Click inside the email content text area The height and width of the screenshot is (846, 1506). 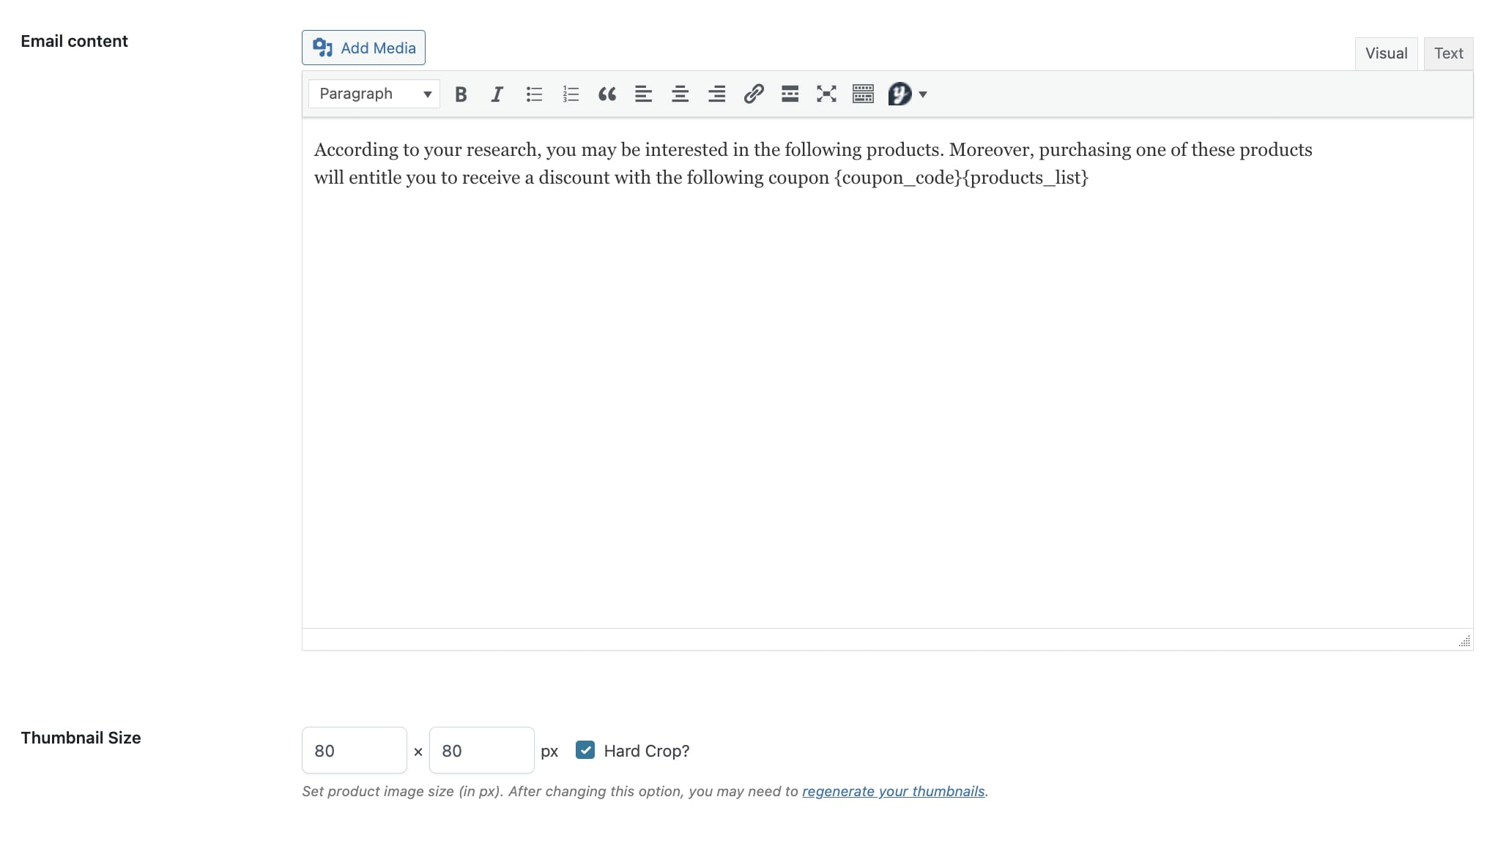[x=887, y=373]
